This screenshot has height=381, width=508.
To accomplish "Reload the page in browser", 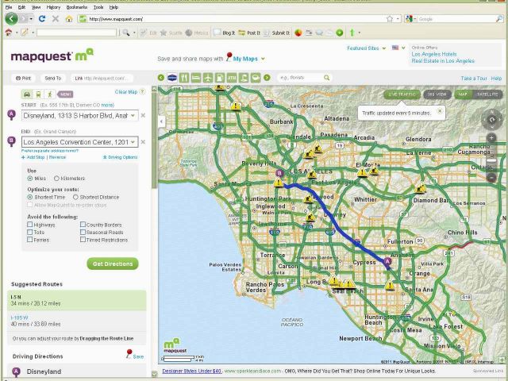I will pyautogui.click(x=42, y=19).
